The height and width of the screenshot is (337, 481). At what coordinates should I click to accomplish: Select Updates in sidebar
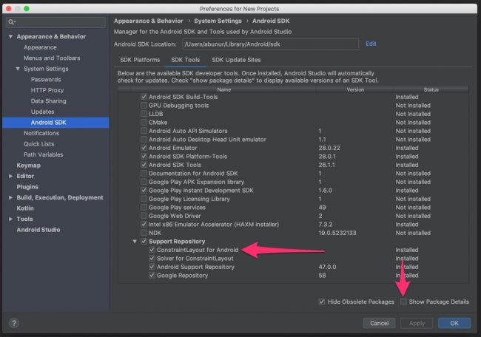tap(42, 112)
